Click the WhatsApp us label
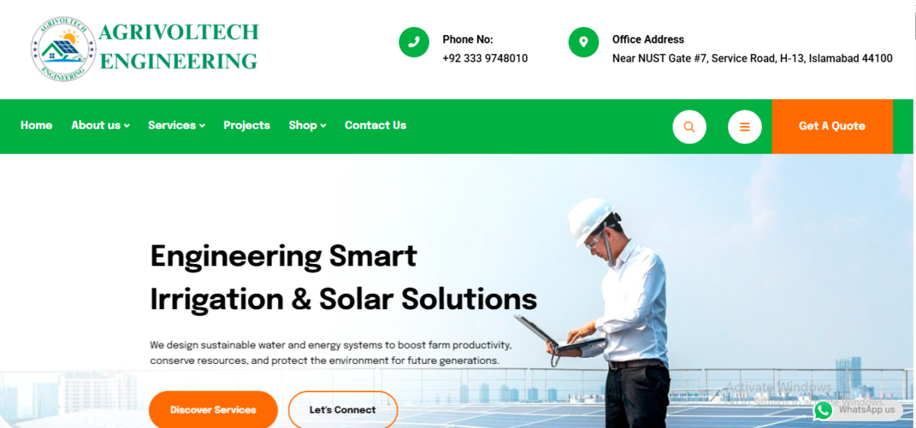 [x=866, y=410]
